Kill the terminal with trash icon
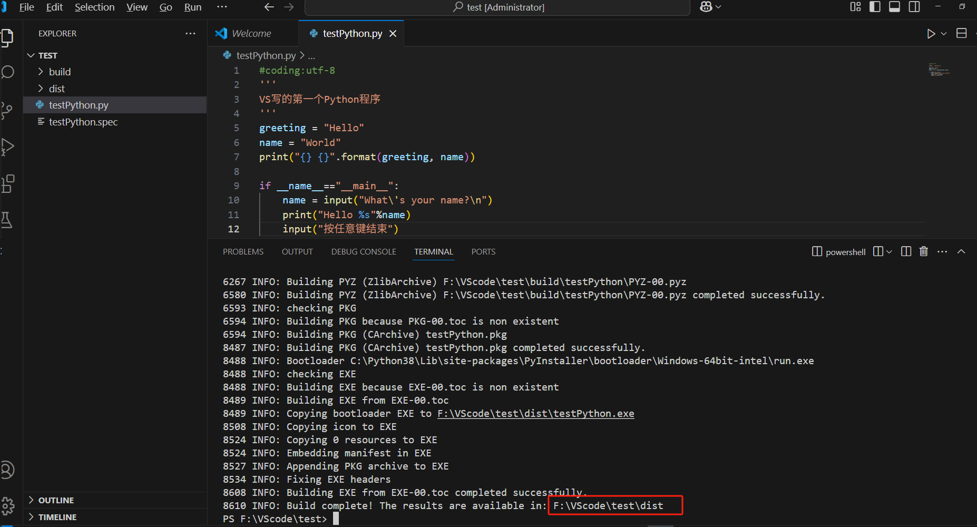This screenshot has width=977, height=527. click(924, 251)
